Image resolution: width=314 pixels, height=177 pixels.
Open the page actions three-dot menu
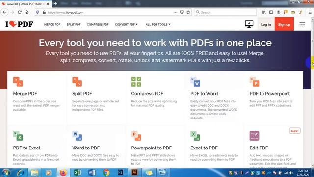[x=175, y=12]
